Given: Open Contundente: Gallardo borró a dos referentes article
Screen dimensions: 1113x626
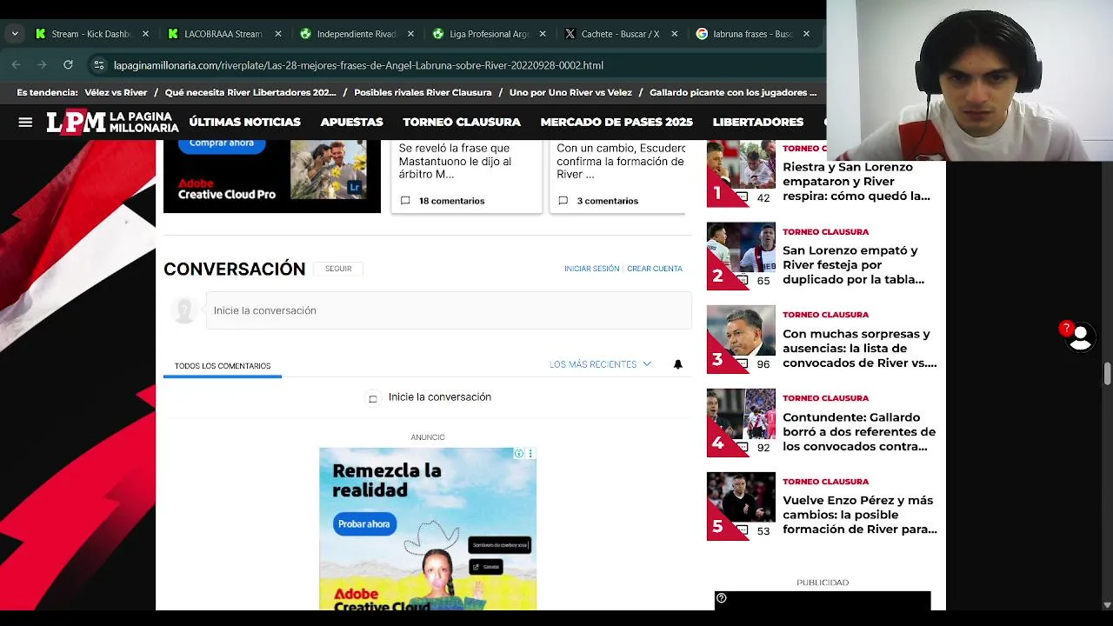Looking at the screenshot, I should [859, 432].
